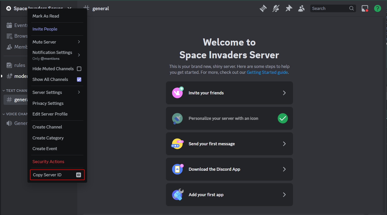Open the Download the Discord App chevron
Image resolution: width=387 pixels, height=215 pixels.
284,169
